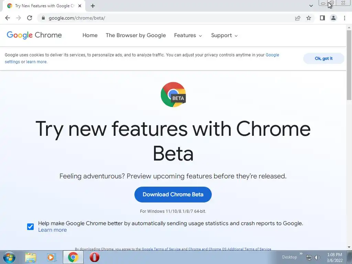Expand the Support dropdown menu
The height and width of the screenshot is (264, 352).
tap(224, 35)
